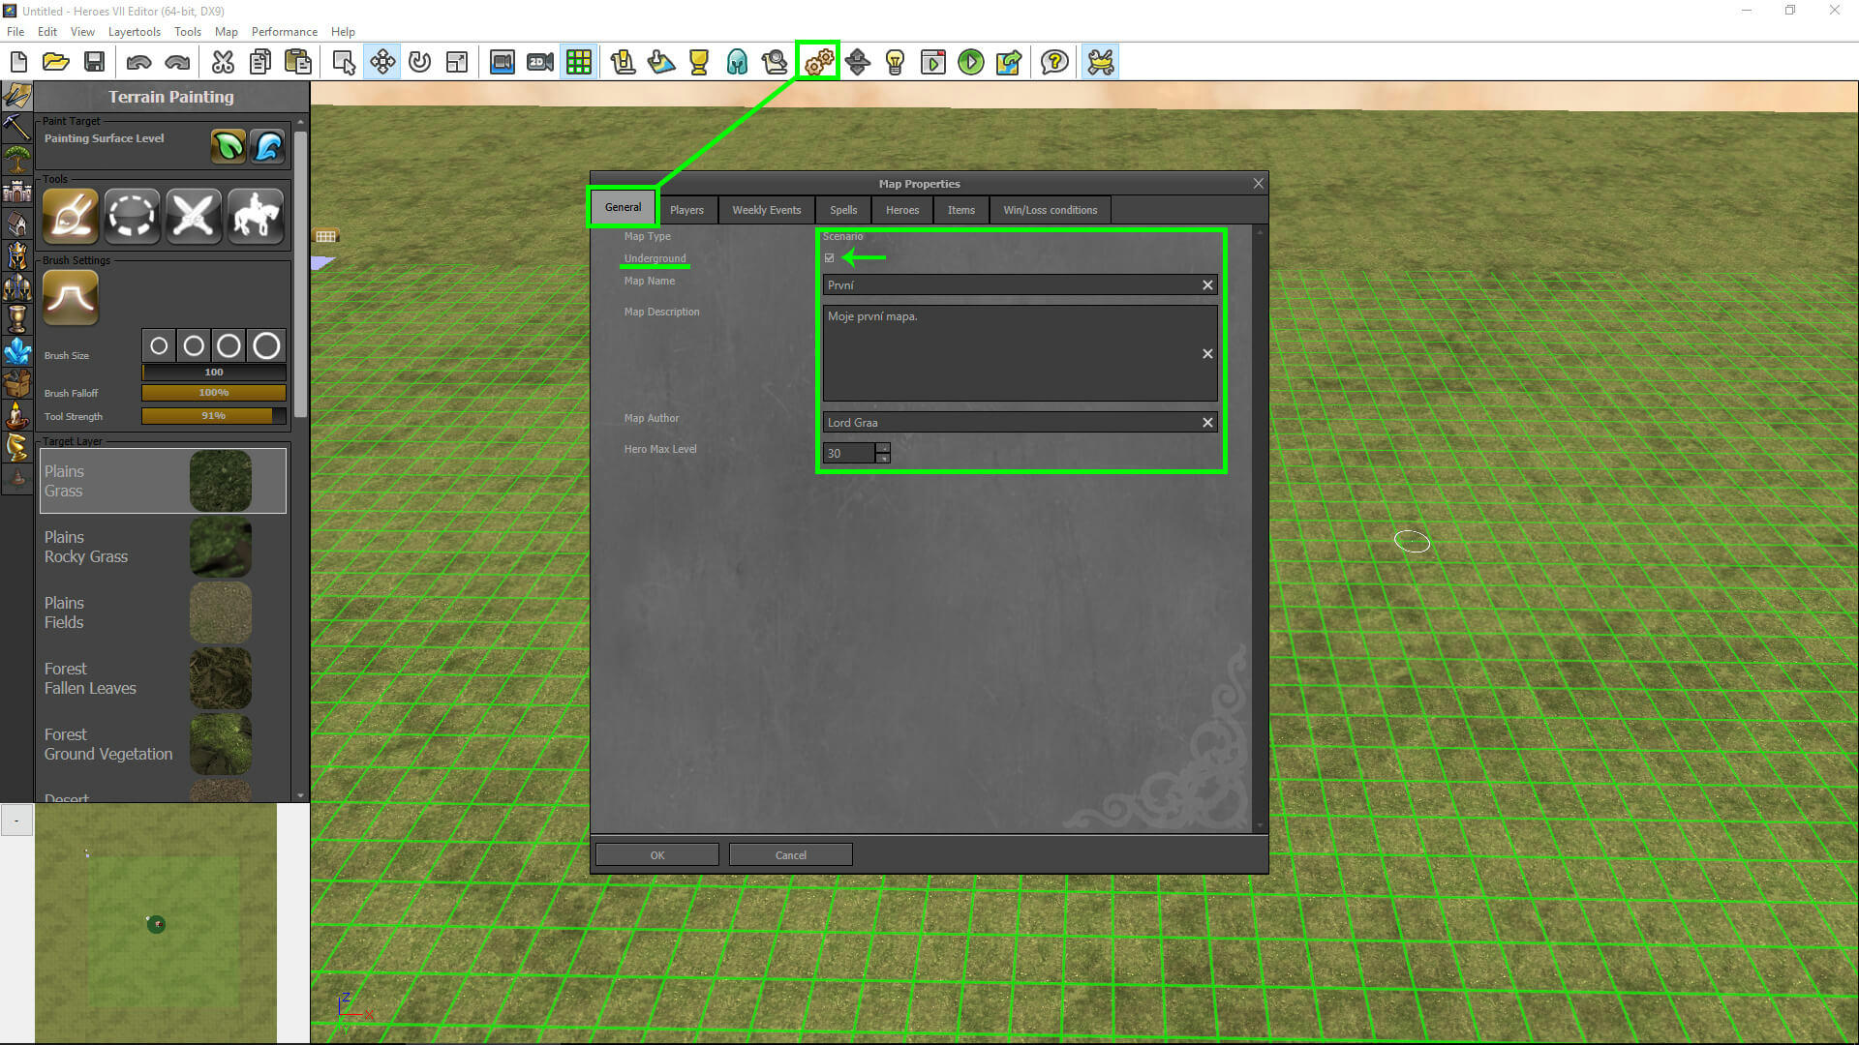Activate the Rotate tool
This screenshot has width=1859, height=1045.
tap(419, 62)
